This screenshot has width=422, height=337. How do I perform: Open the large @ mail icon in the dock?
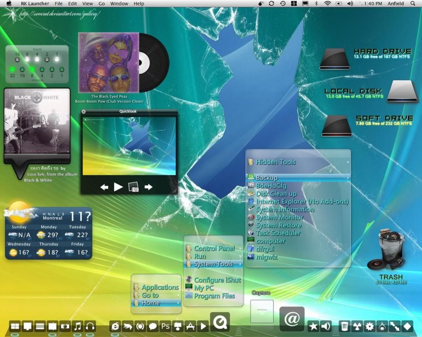pos(292,319)
